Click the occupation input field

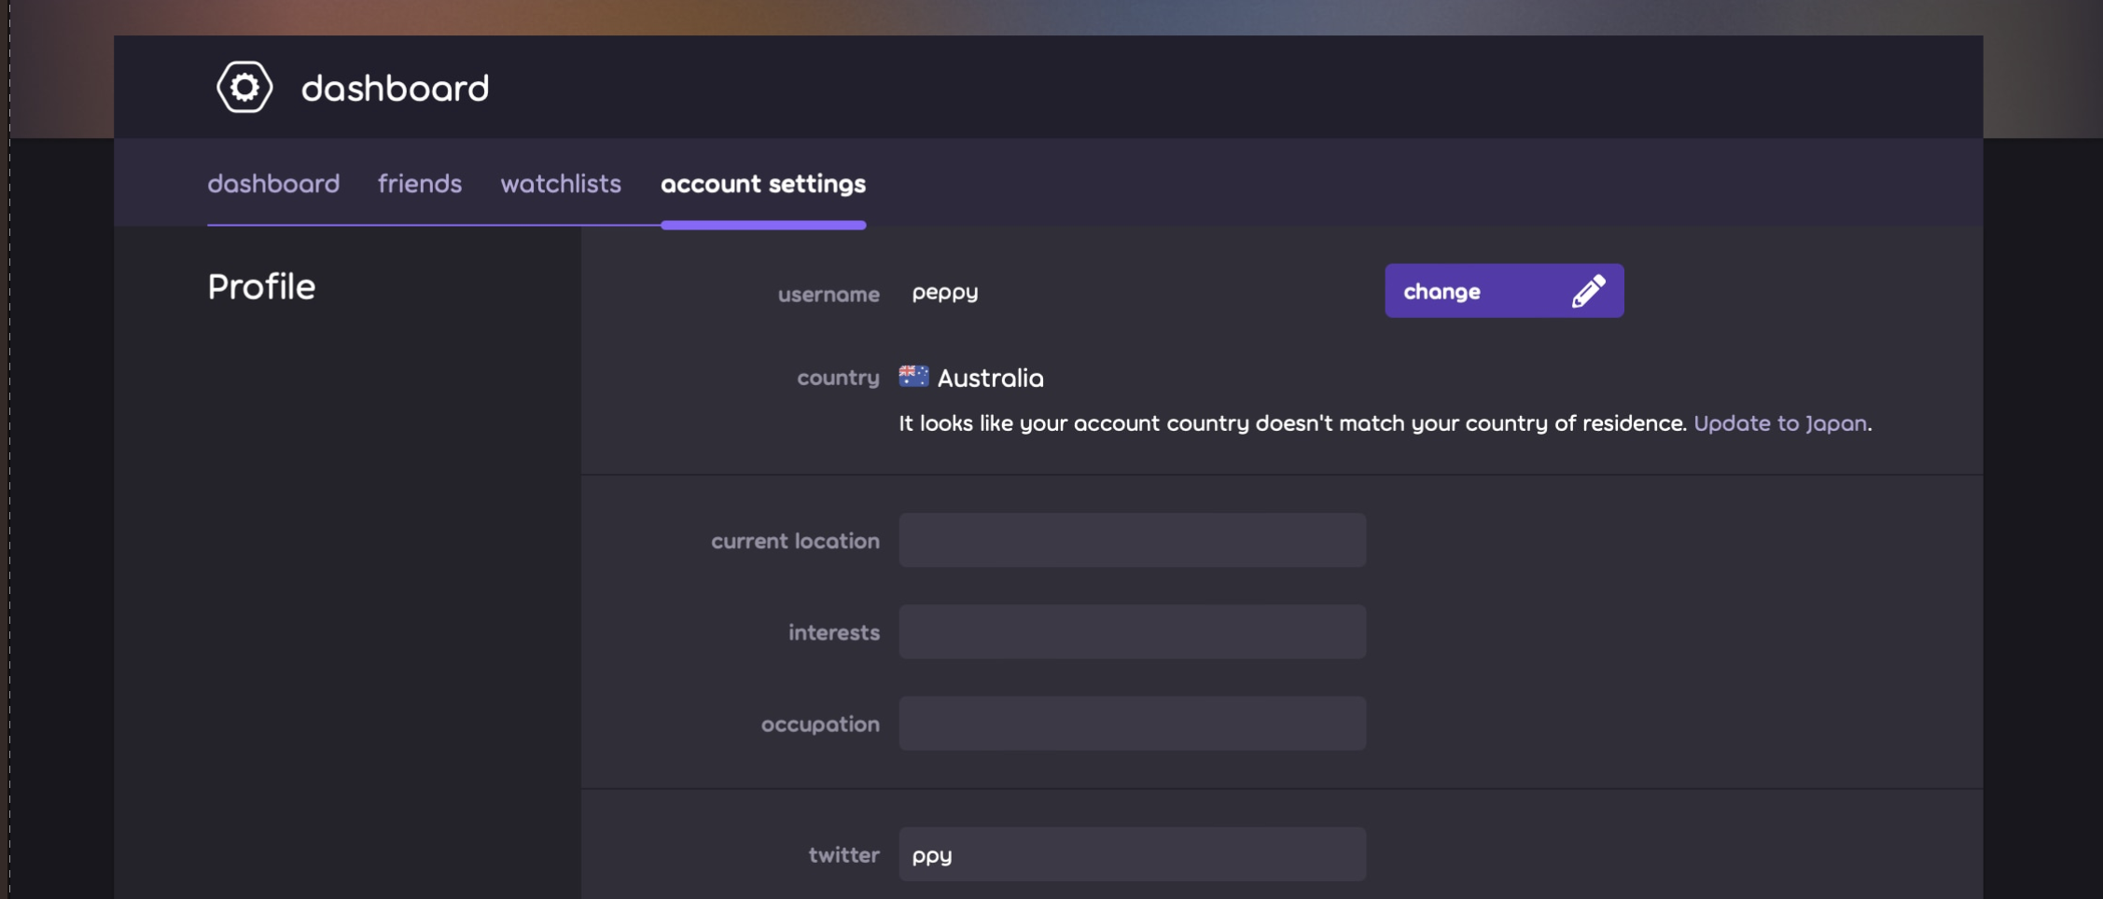pos(1132,723)
